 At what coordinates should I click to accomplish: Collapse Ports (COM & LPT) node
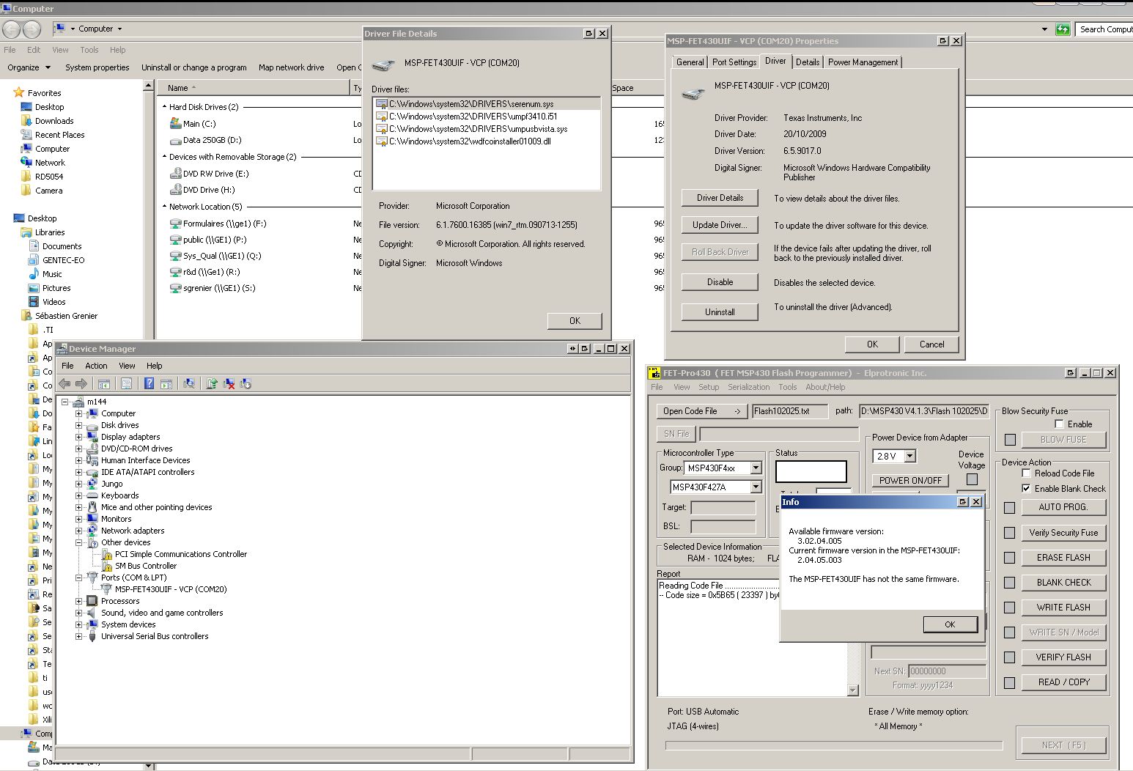78,578
